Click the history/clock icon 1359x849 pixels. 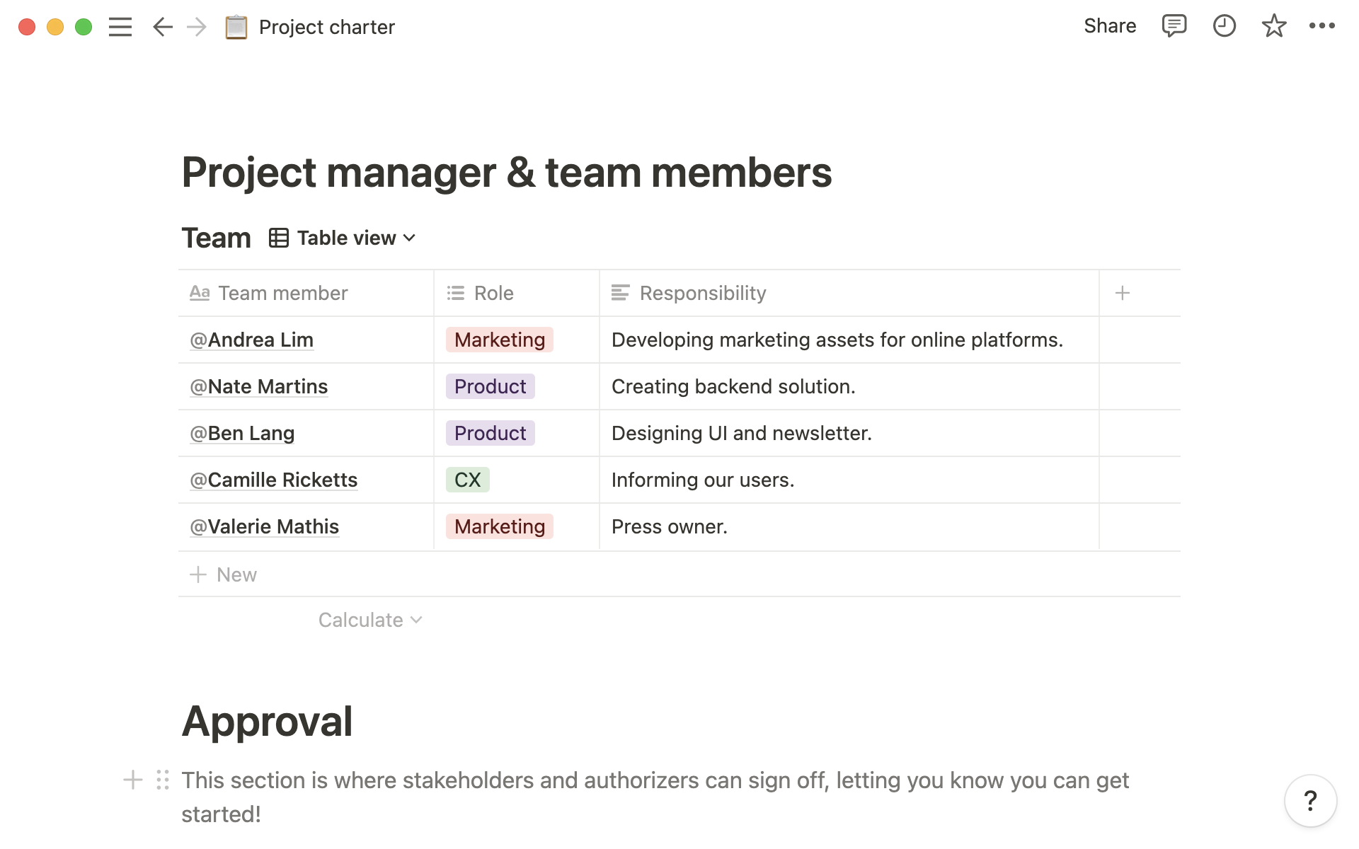coord(1223,28)
